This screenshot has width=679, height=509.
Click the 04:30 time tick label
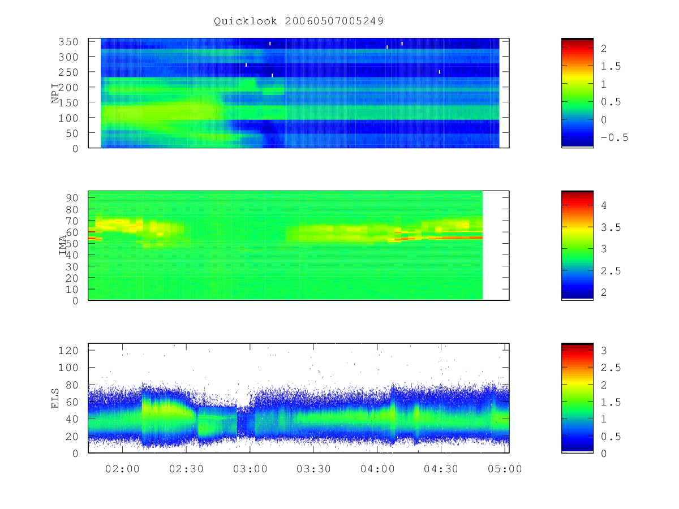(441, 469)
